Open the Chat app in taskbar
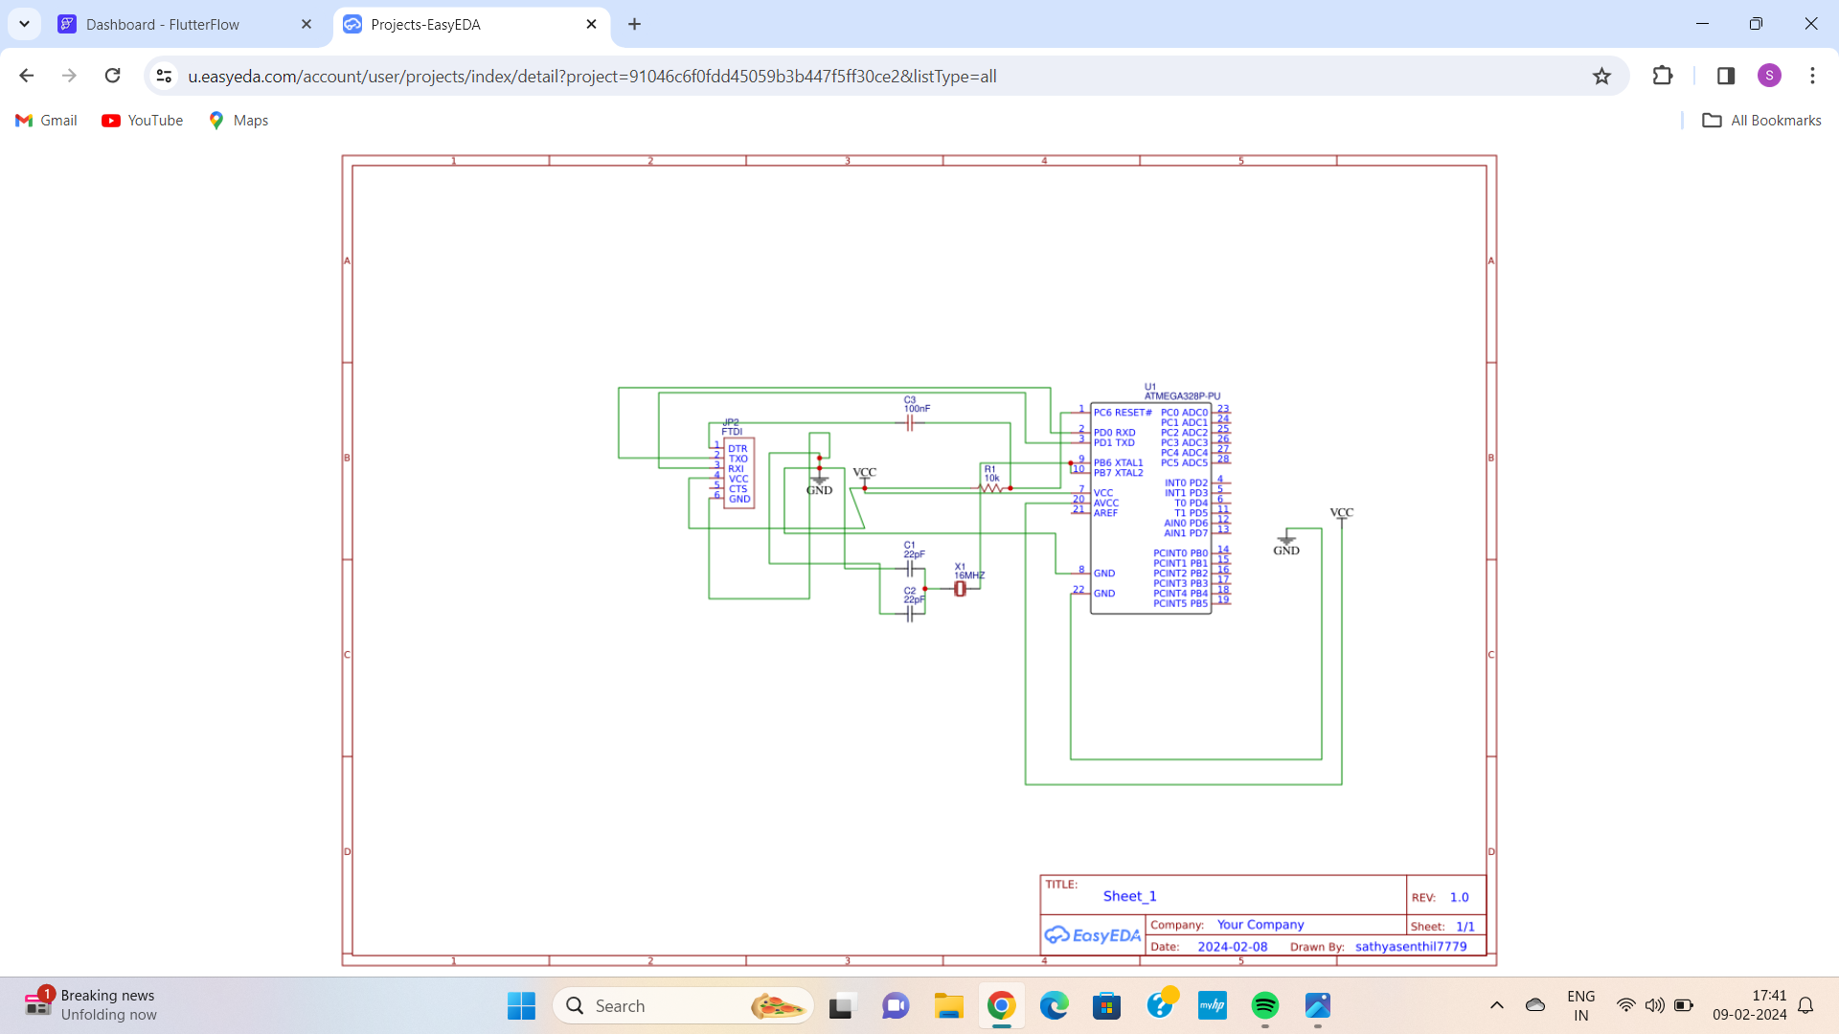This screenshot has width=1839, height=1034. [x=895, y=1005]
